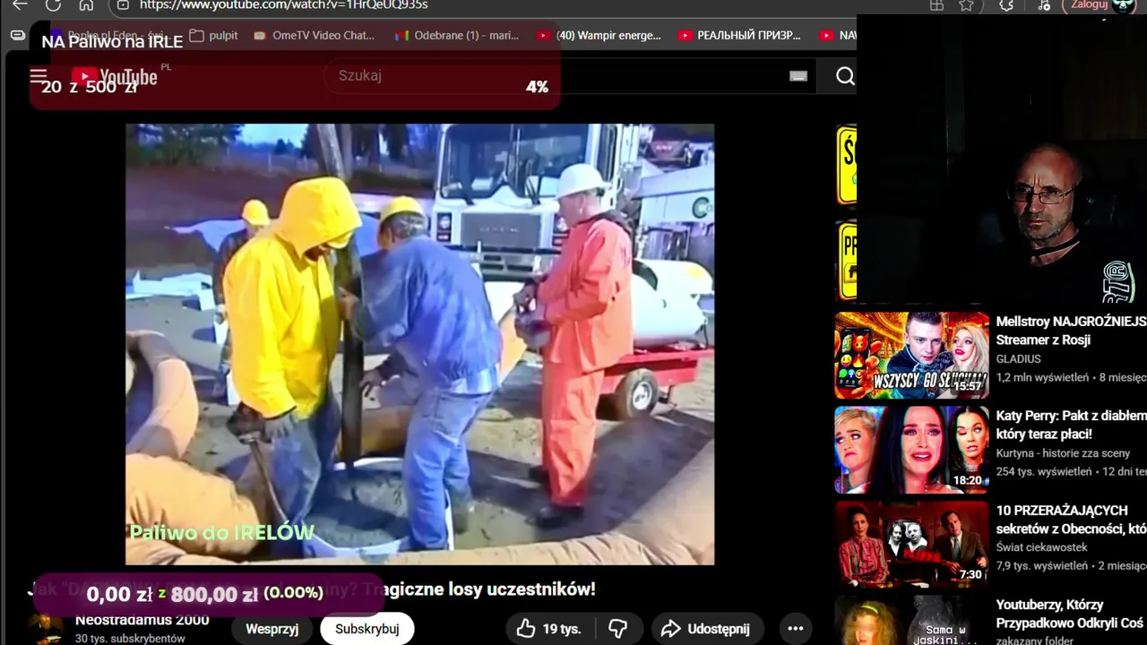The width and height of the screenshot is (1147, 645).
Task: Reload the page with the refresh icon
Action: point(53,4)
